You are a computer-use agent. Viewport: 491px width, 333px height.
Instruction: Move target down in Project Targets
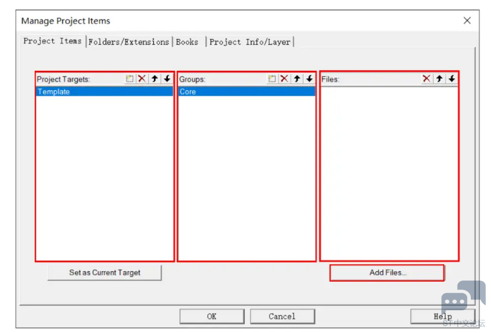pyautogui.click(x=167, y=79)
